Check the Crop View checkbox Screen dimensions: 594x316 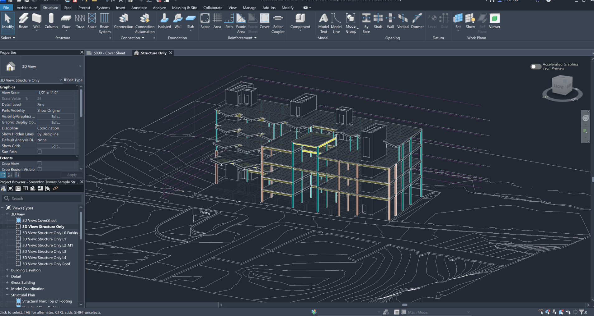point(40,163)
